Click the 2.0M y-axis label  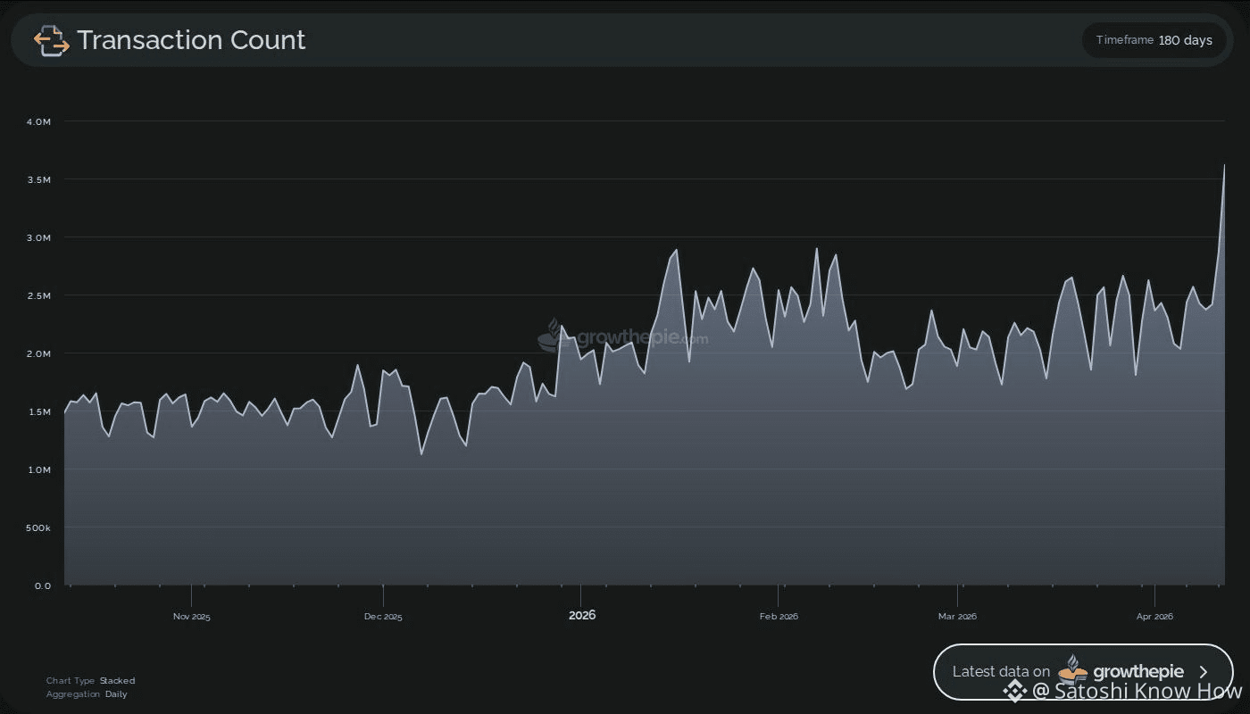click(39, 353)
